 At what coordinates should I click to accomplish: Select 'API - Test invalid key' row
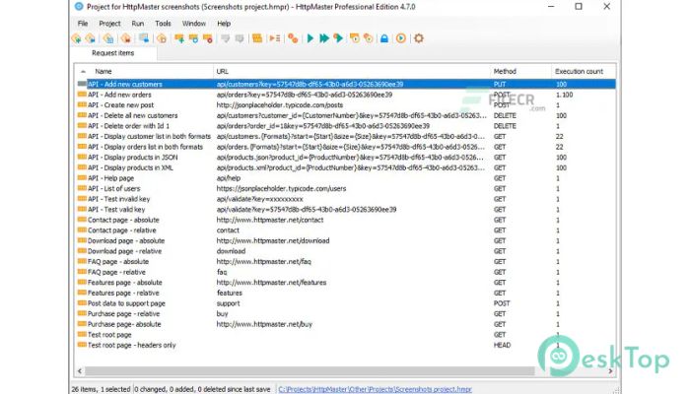click(x=346, y=199)
